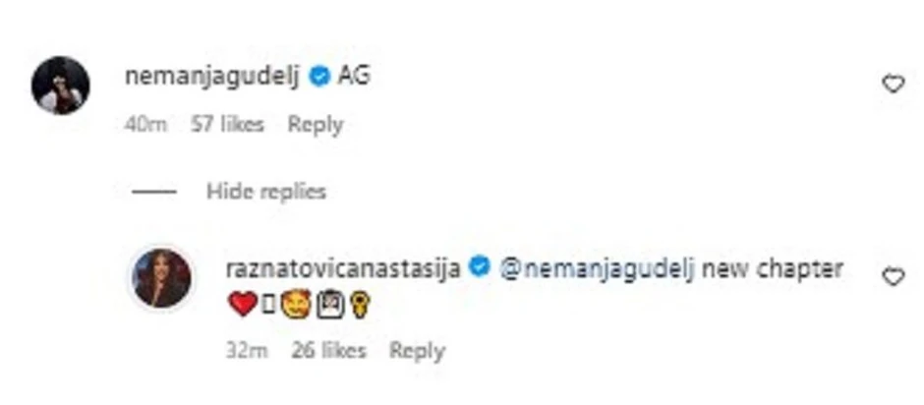Click the 40m timestamp on first comment
The height and width of the screenshot is (405, 924).
pyautogui.click(x=146, y=125)
